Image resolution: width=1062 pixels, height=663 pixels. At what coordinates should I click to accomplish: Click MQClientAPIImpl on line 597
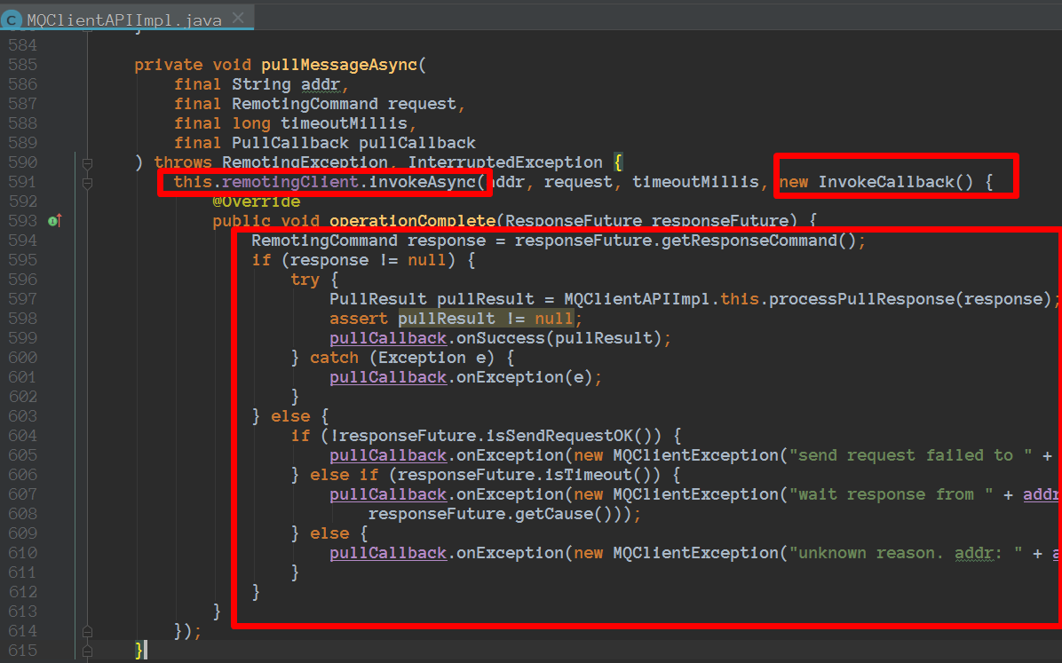(x=637, y=299)
